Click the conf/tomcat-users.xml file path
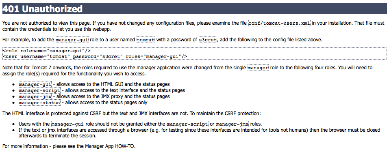This screenshot has width=389, height=154. click(x=279, y=23)
